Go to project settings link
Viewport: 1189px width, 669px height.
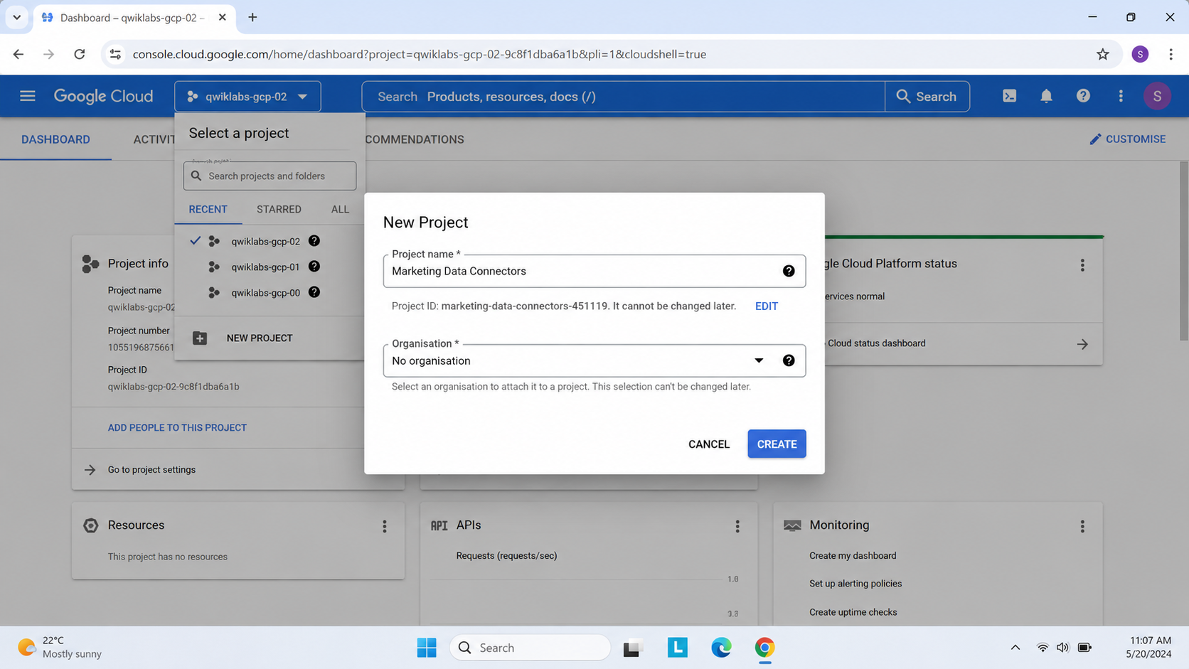click(x=151, y=470)
